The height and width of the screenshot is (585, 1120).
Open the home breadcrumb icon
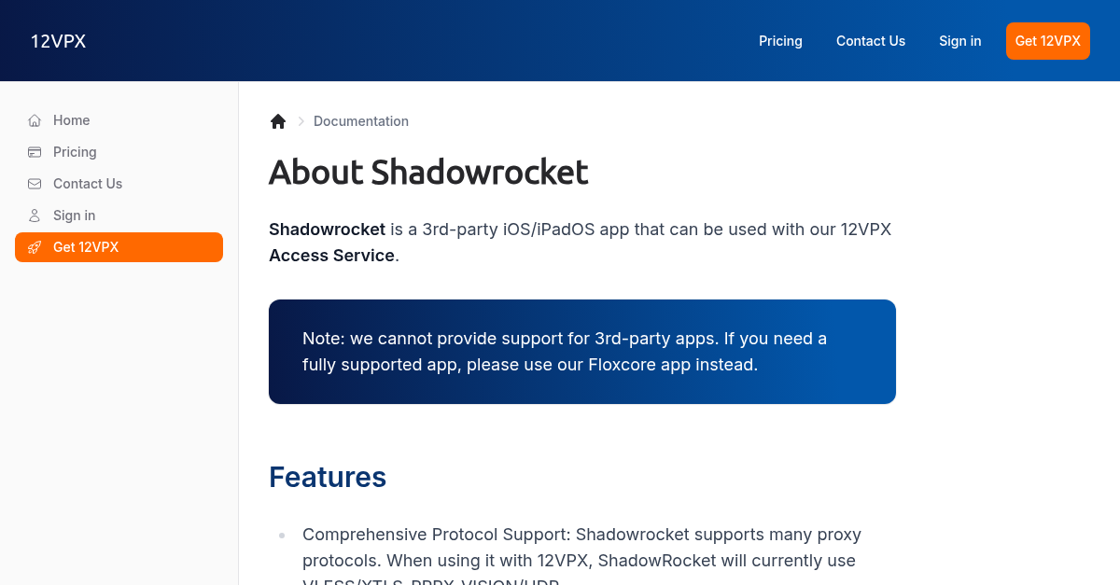point(278,121)
